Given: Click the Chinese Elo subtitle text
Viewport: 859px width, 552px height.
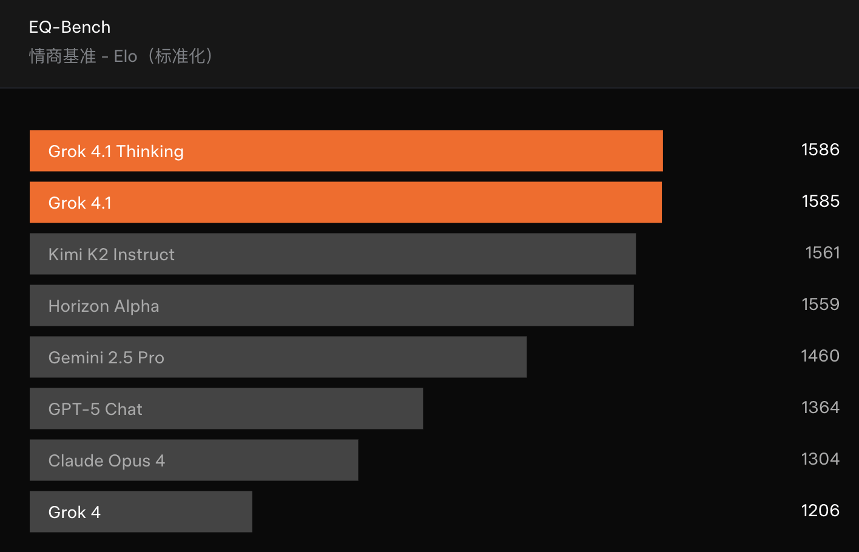Looking at the screenshot, I should coord(121,56).
